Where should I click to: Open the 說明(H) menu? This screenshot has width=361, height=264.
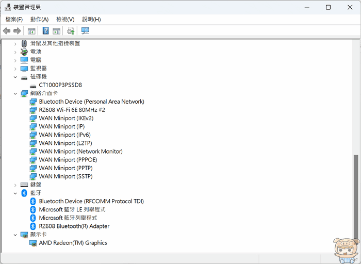(91, 19)
